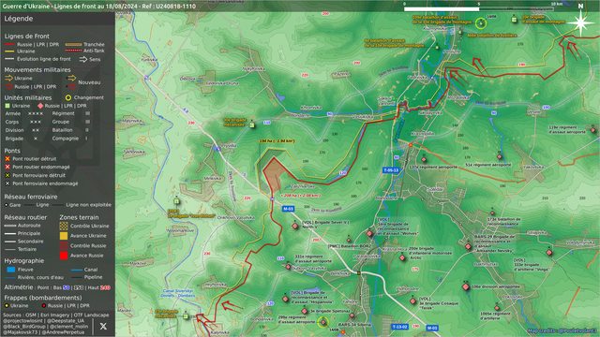Select the "Pont routier détruit" legend icon
600x337 pixels.
pyautogui.click(x=7, y=158)
